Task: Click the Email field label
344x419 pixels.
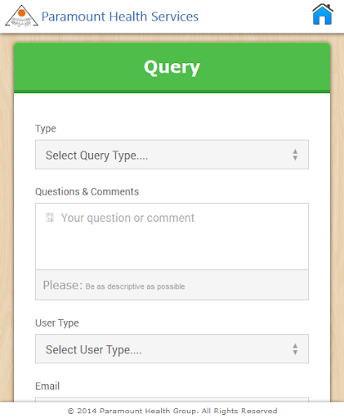Action: [47, 386]
